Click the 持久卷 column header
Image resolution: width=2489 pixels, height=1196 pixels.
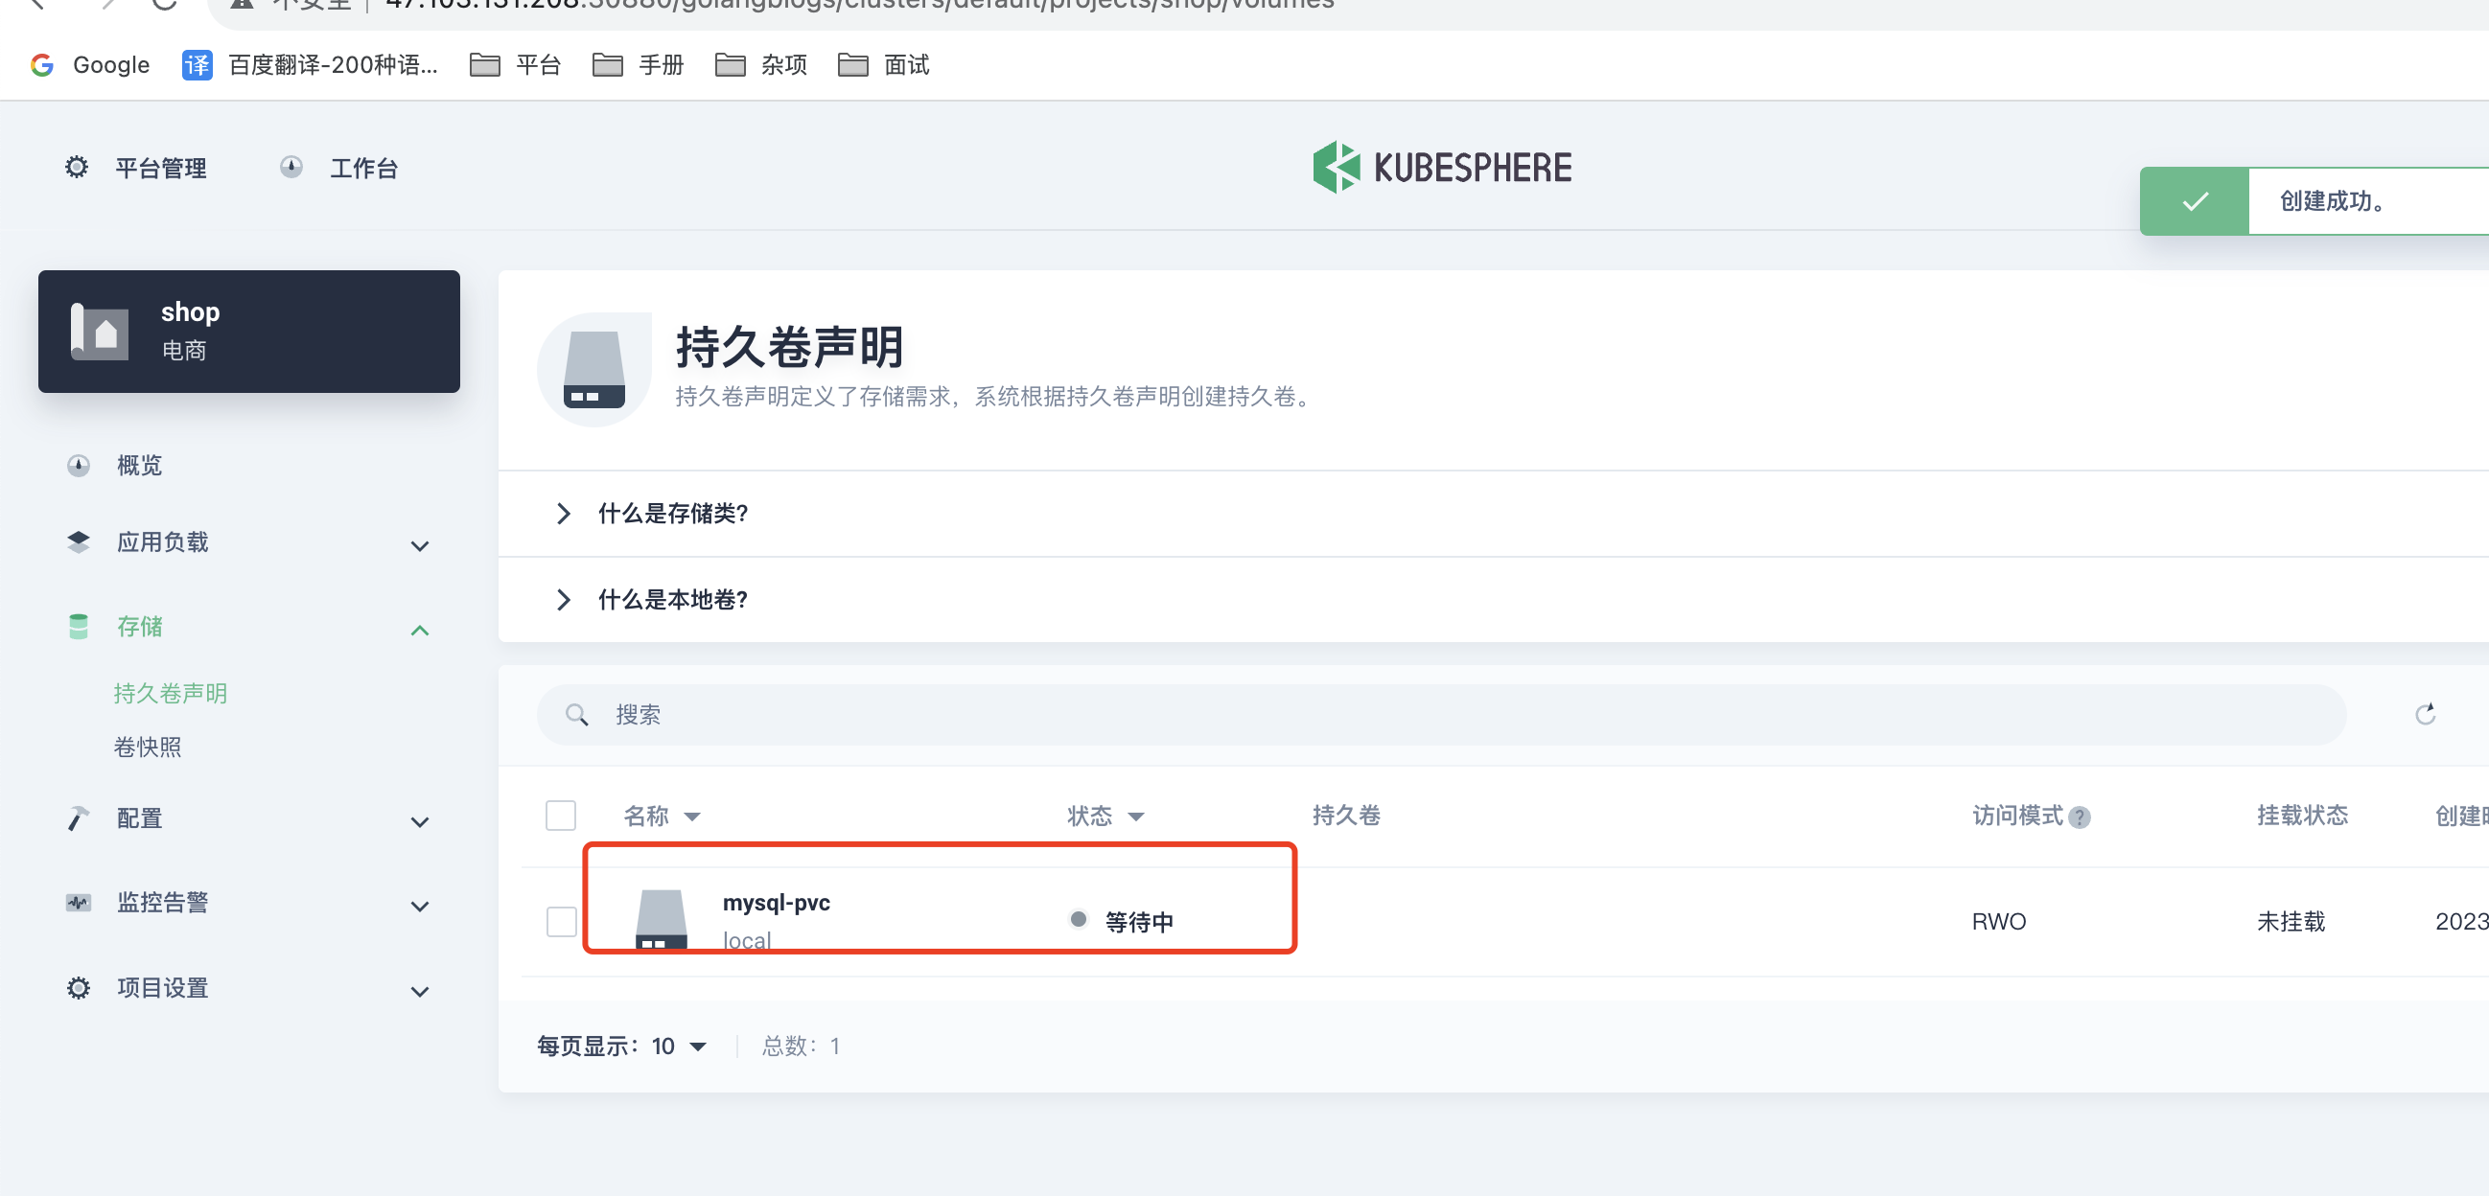pos(1346,816)
